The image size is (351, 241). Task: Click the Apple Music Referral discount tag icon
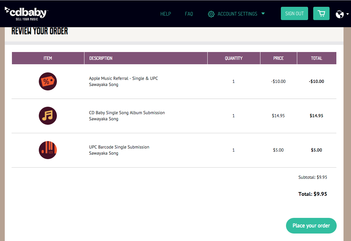(x=48, y=81)
